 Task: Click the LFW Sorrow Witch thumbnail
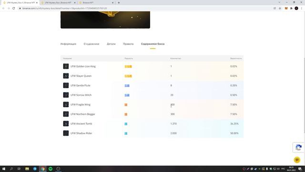66,95
